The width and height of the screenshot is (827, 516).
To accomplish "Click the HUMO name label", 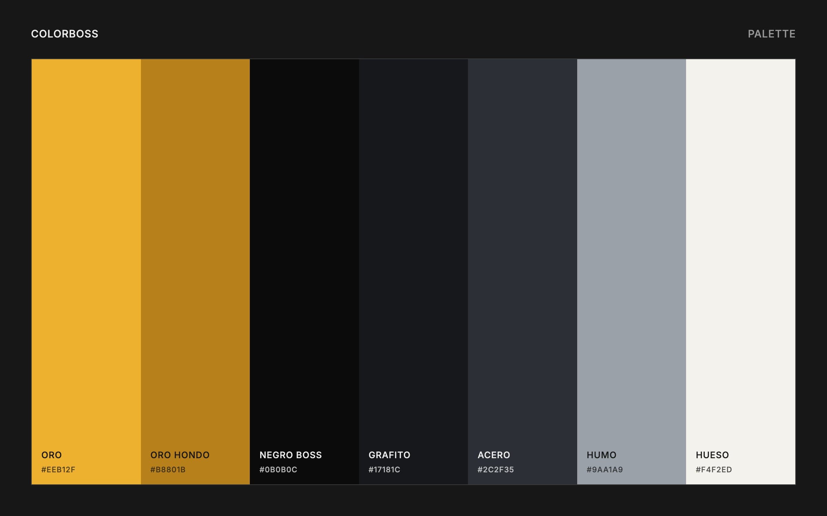I will (601, 455).
